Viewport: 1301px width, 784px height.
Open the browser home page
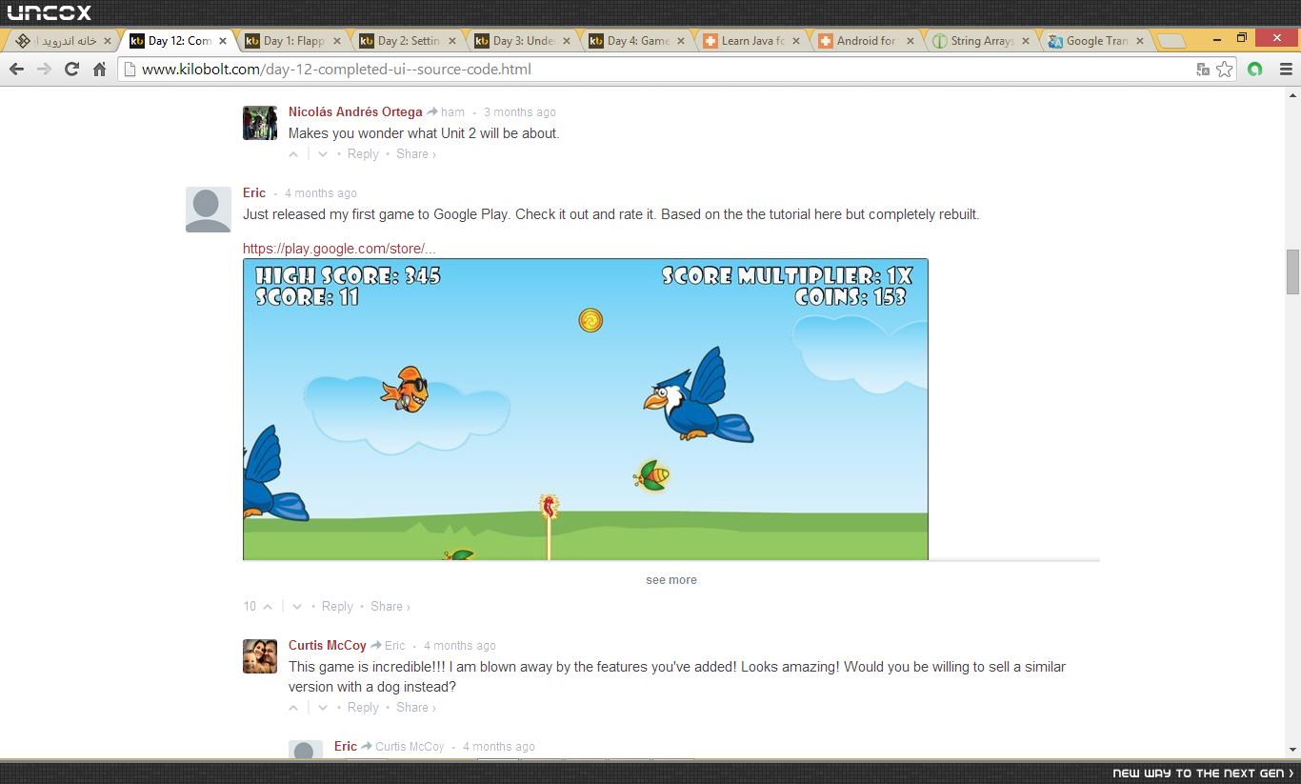(99, 69)
